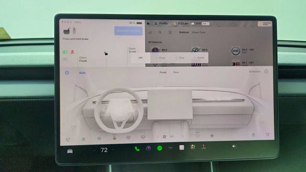This screenshot has height=172, width=306.
Task: Open the Direct Tune tab
Action: point(199,32)
